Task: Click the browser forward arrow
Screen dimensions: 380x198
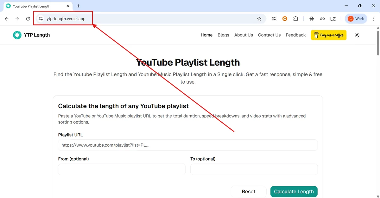Action: point(17,19)
